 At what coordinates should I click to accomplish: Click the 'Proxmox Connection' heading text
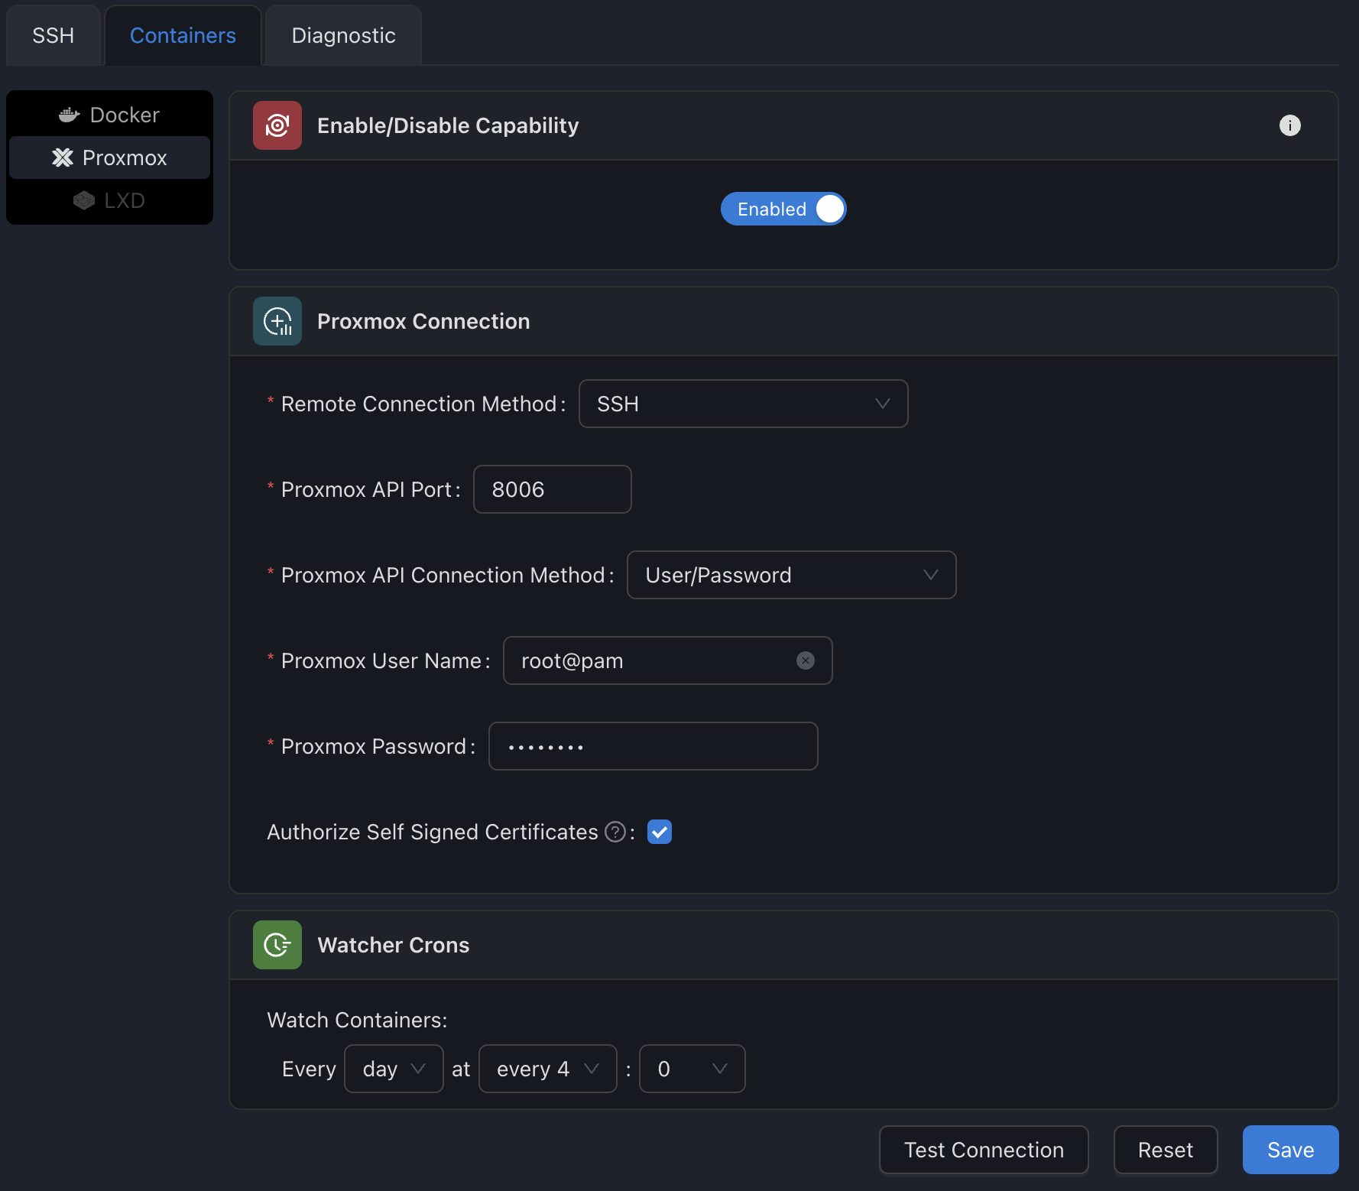[423, 321]
